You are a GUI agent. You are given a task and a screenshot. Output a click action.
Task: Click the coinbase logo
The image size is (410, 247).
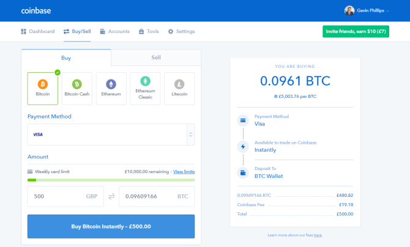click(x=36, y=11)
